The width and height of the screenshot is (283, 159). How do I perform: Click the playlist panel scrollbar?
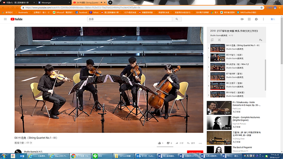coord(265,75)
